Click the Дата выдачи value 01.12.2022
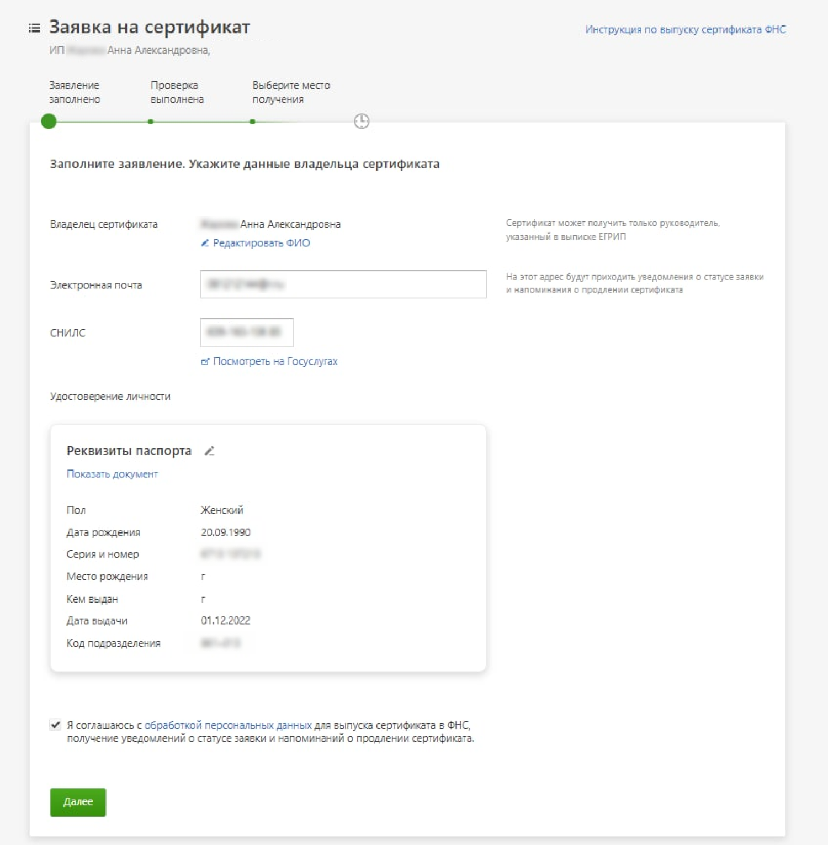This screenshot has height=845, width=828. [225, 621]
